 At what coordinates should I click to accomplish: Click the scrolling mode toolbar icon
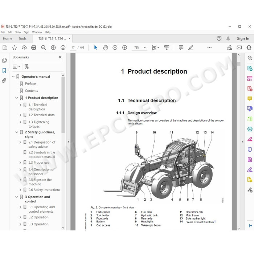[x=167, y=48]
